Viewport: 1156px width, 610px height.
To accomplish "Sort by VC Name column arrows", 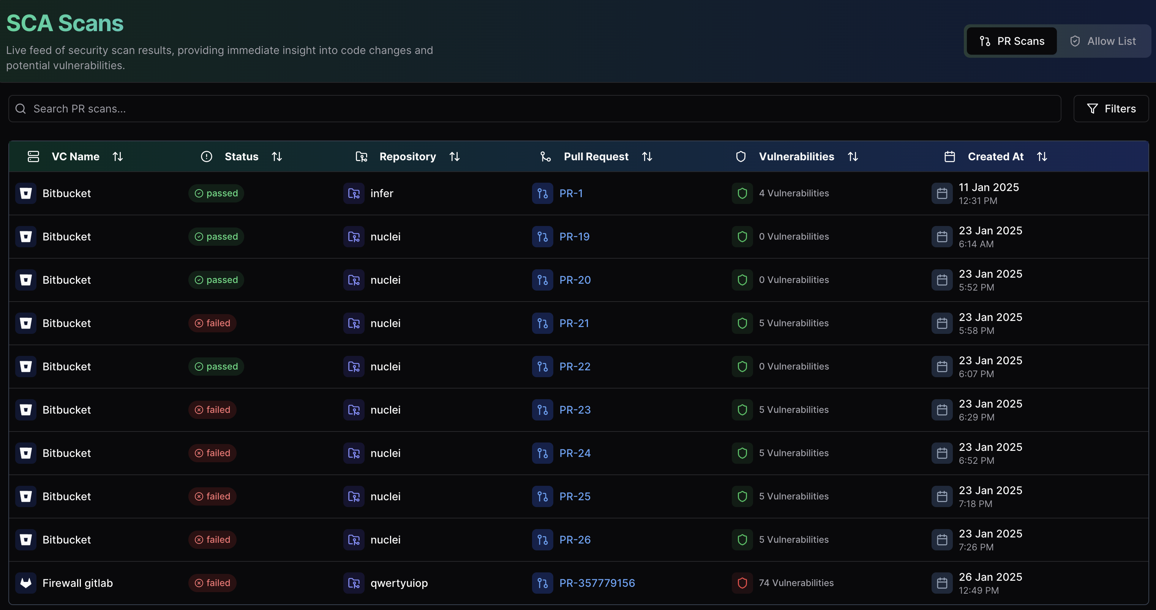I will pyautogui.click(x=118, y=156).
